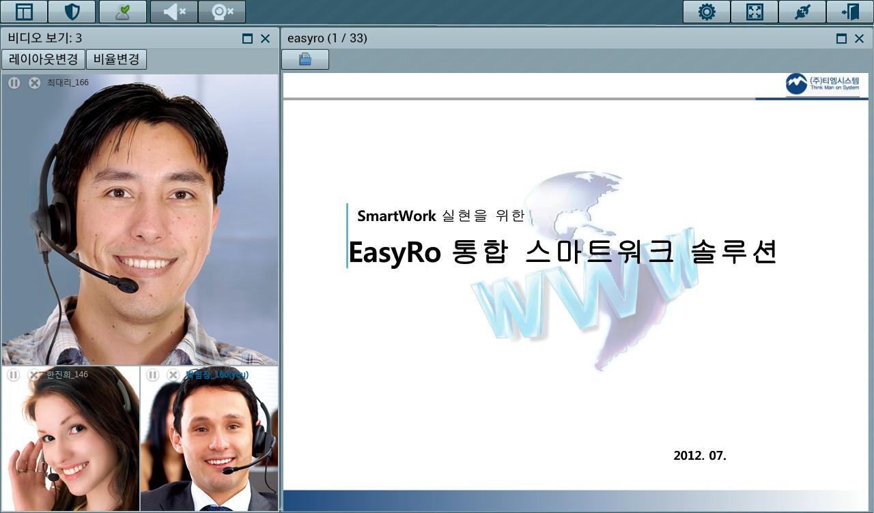The width and height of the screenshot is (874, 513).
Task: Click the 비디오 보기: 3 panel title
Action: pos(44,39)
